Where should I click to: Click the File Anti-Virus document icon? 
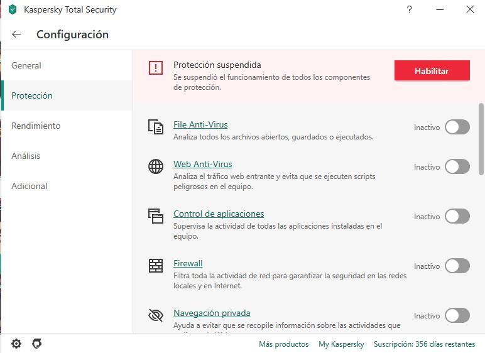(155, 126)
